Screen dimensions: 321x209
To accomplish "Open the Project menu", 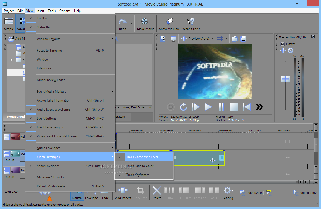I will point(9,11).
